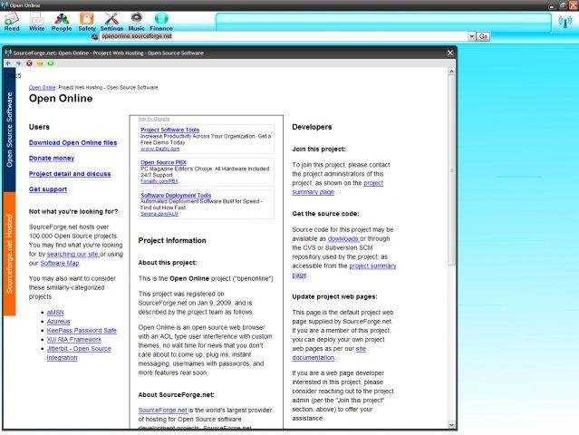
Task: Click the Open Online page heading
Action: pyautogui.click(x=61, y=99)
